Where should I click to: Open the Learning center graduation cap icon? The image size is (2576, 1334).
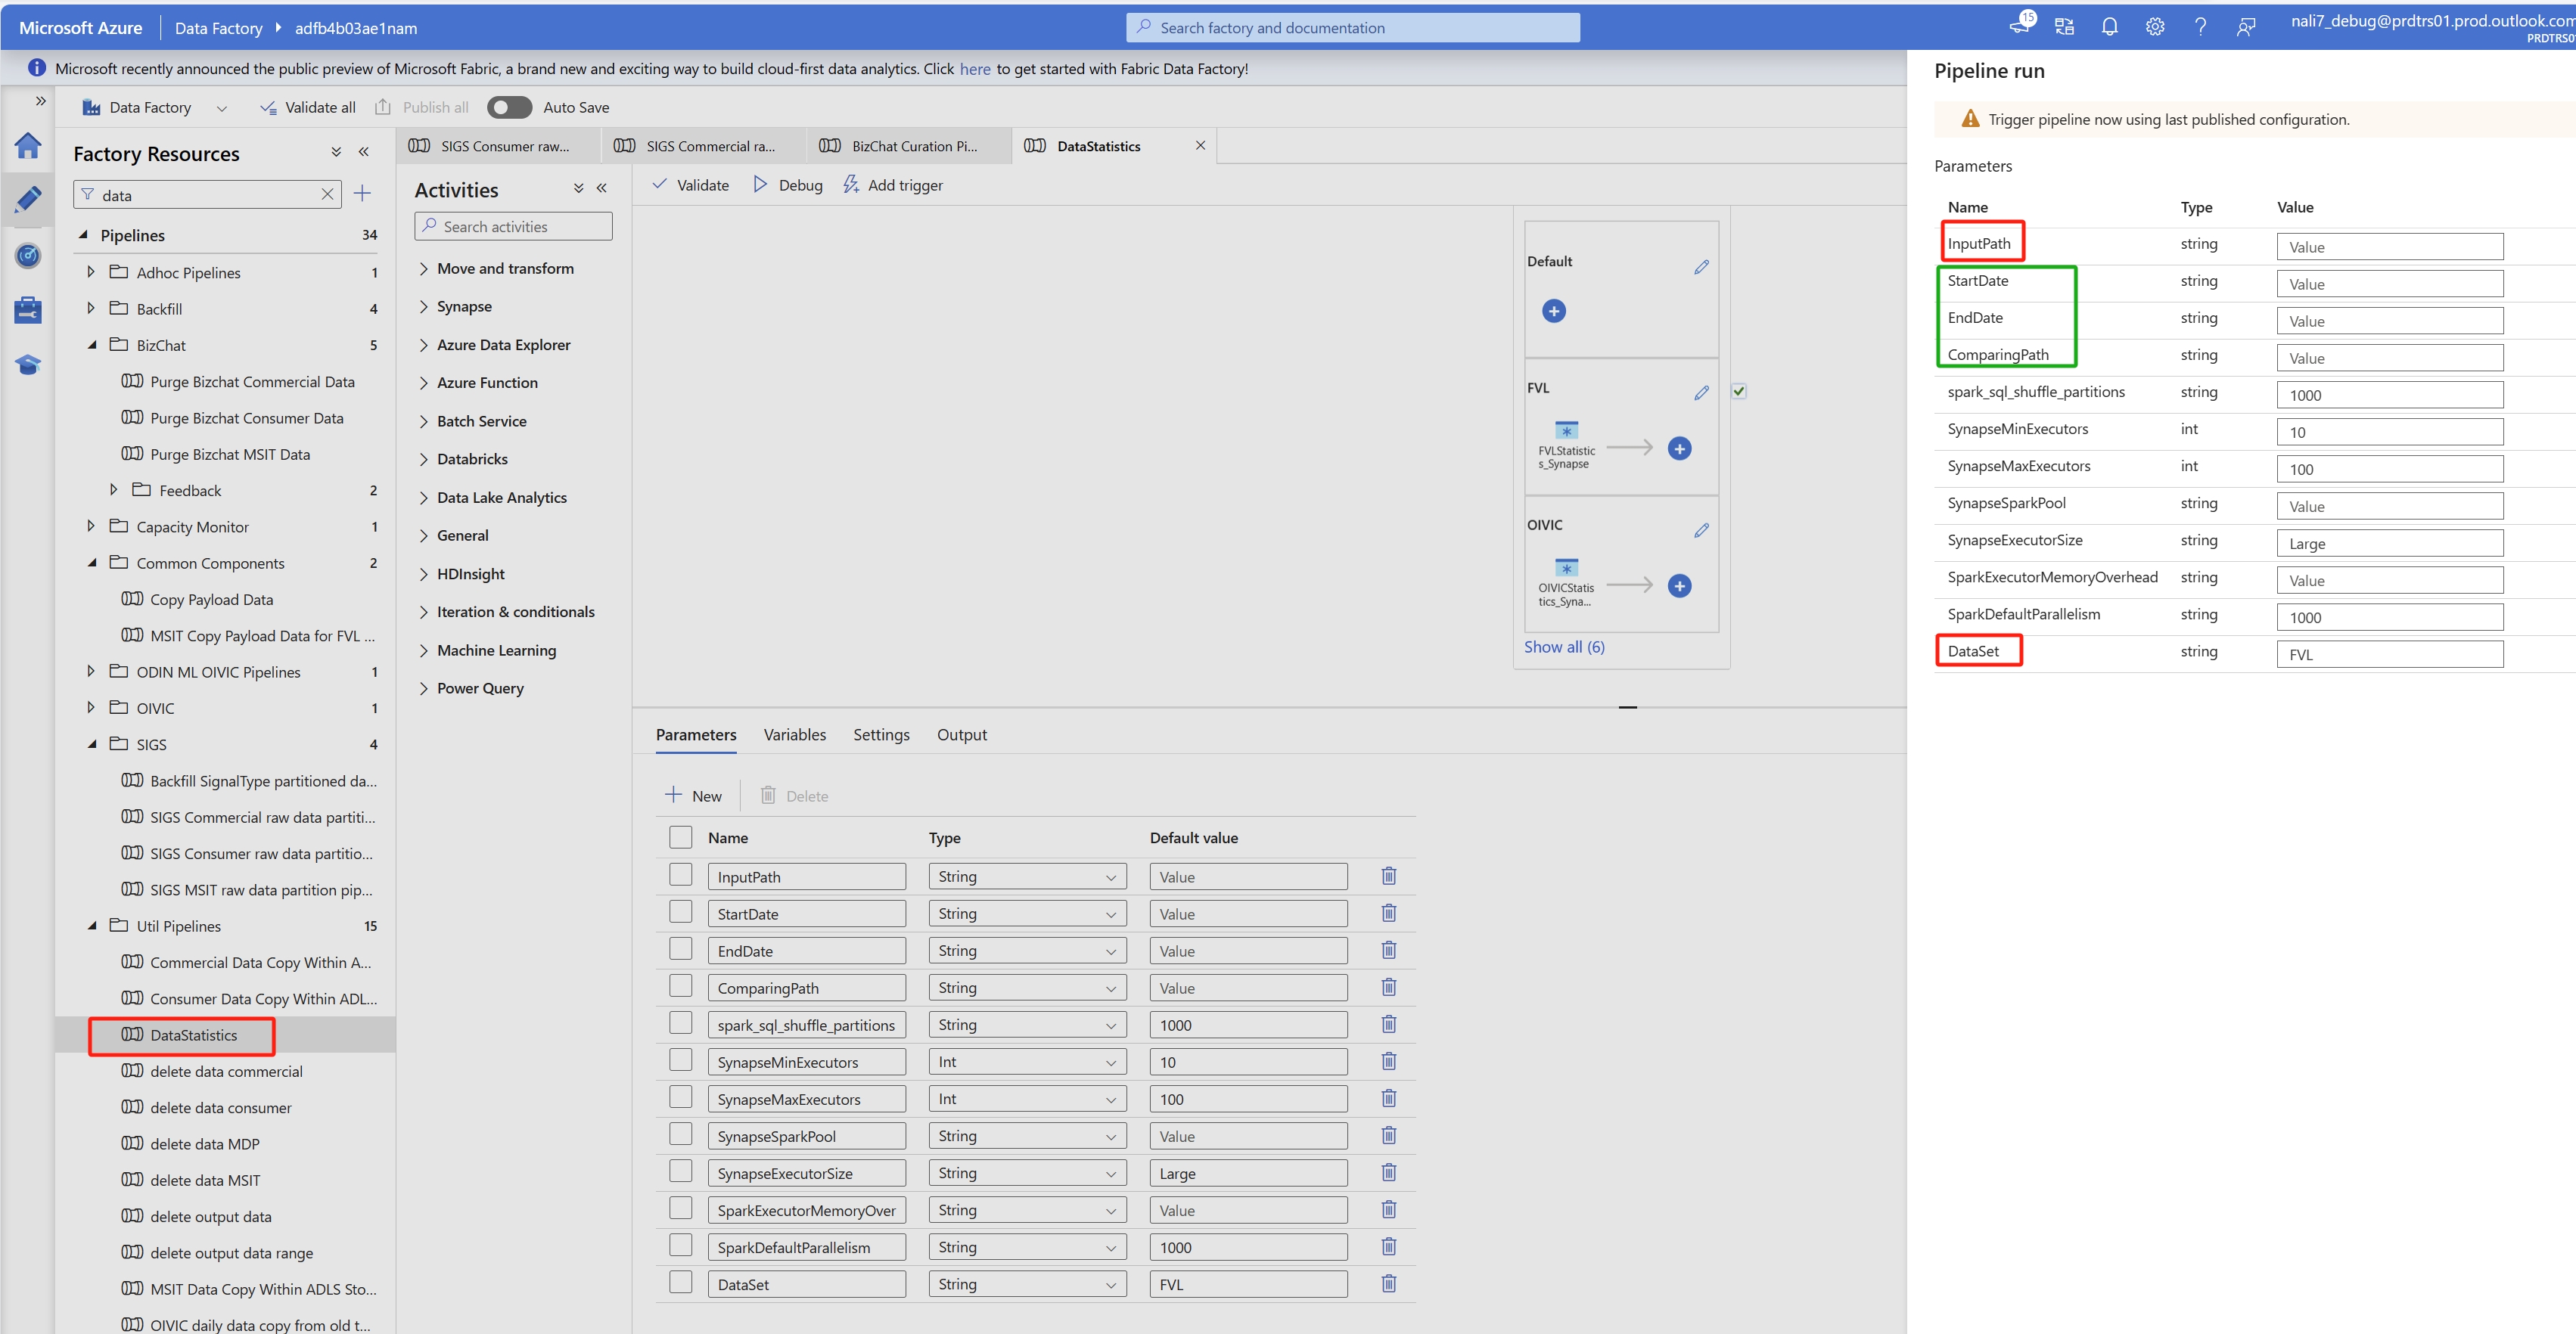pos(28,365)
